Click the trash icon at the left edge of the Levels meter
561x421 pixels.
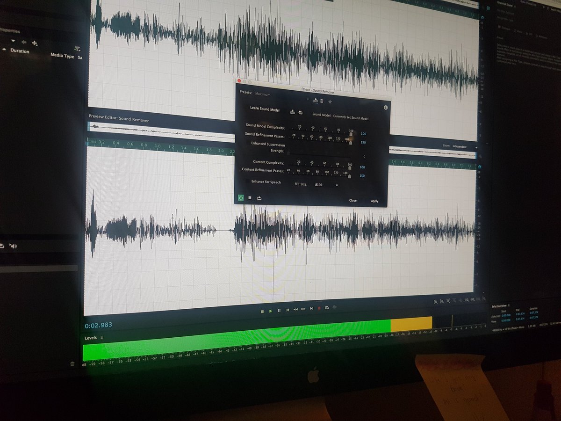point(72,363)
